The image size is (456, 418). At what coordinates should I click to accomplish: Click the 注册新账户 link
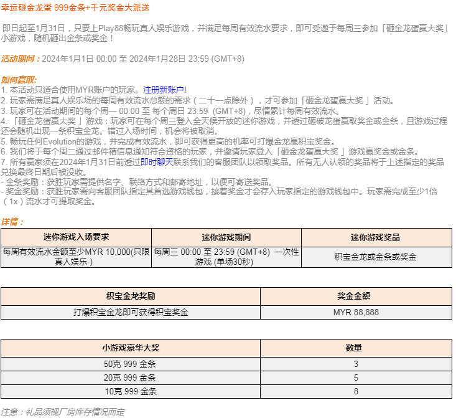[x=164, y=90]
